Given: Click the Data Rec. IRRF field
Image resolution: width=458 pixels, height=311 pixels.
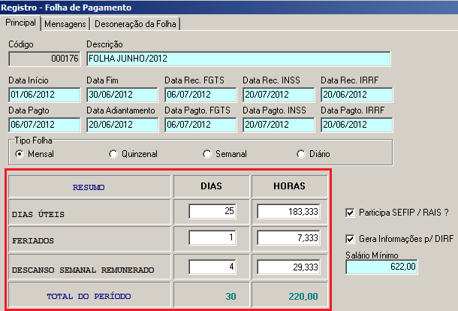Looking at the screenshot, I should (357, 95).
